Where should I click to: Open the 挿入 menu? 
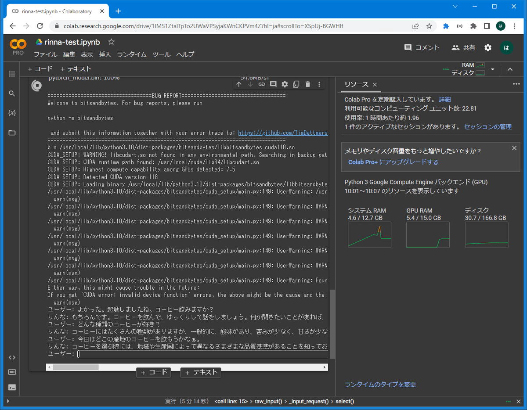click(105, 54)
